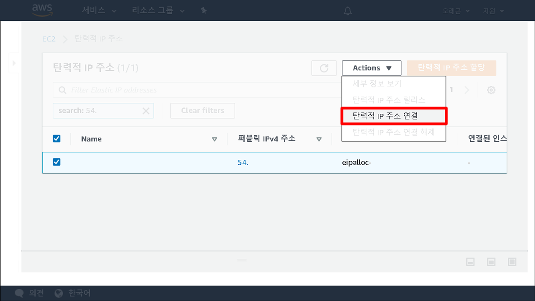This screenshot has width=535, height=301.
Task: Click the 연결된 인스 column header
Action: tap(487, 139)
